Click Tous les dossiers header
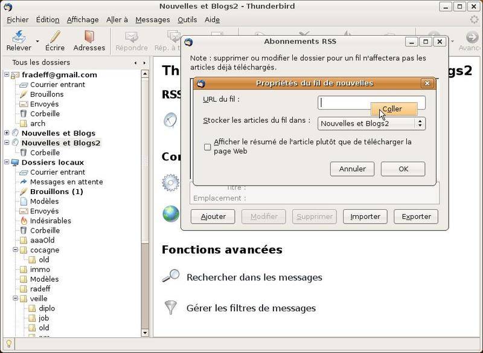Viewport: 483px width, 353px height. (x=41, y=63)
